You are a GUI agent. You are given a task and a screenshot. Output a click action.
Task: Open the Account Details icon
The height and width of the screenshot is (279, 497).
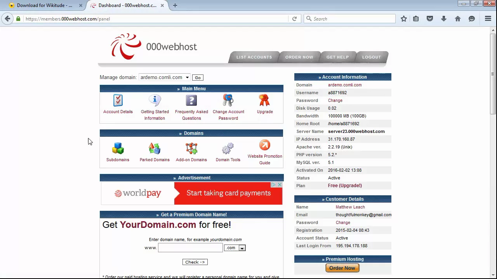tap(118, 100)
